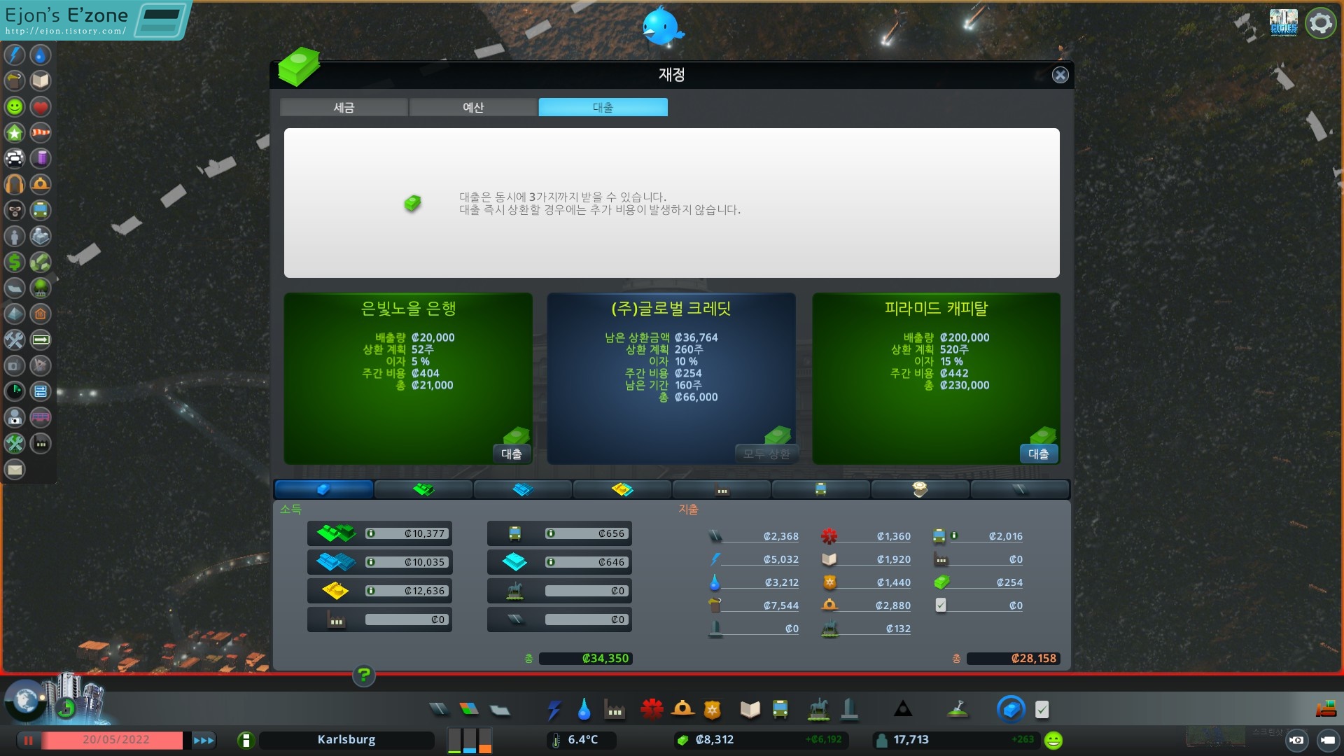Open the Healthcare red cross build menu
Screen dimensions: 1344x756
point(652,710)
